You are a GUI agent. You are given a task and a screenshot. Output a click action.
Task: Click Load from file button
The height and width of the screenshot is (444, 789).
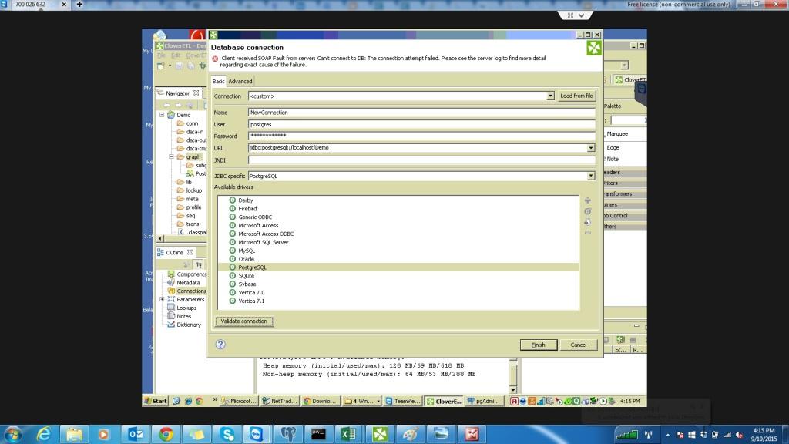(x=576, y=96)
